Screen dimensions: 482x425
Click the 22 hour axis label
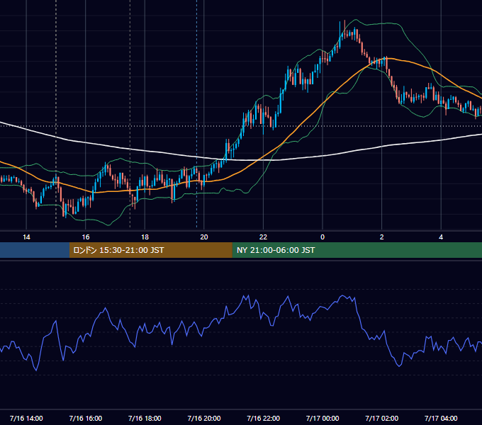(263, 237)
